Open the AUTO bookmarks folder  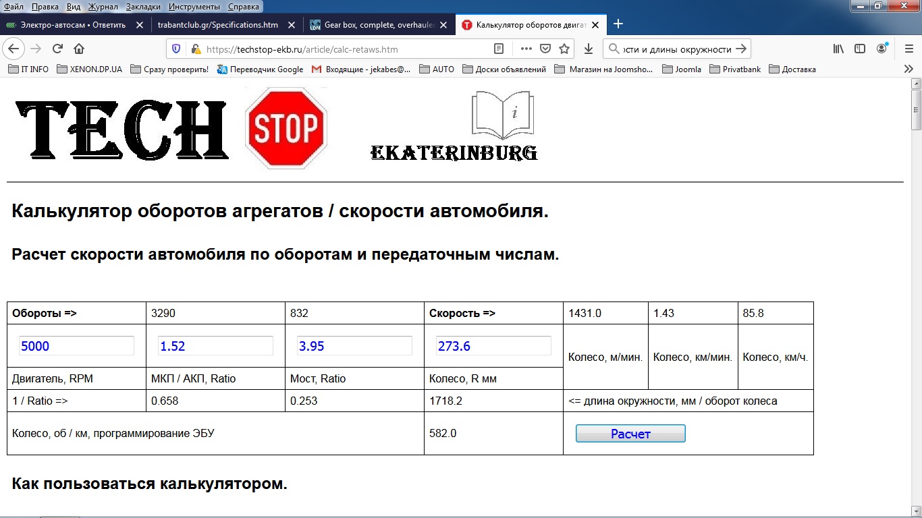[437, 69]
